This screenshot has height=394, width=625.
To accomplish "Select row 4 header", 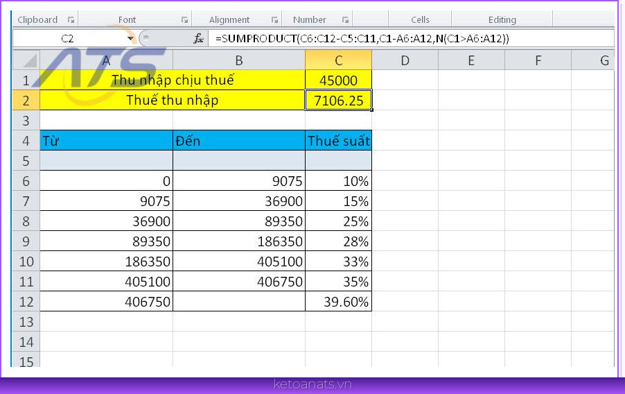I will 26,141.
